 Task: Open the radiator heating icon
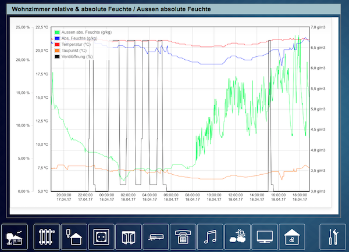click(x=47, y=237)
